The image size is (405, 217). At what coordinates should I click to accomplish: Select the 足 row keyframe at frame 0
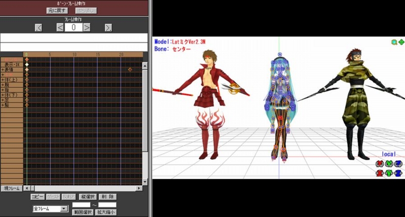[x=27, y=100]
